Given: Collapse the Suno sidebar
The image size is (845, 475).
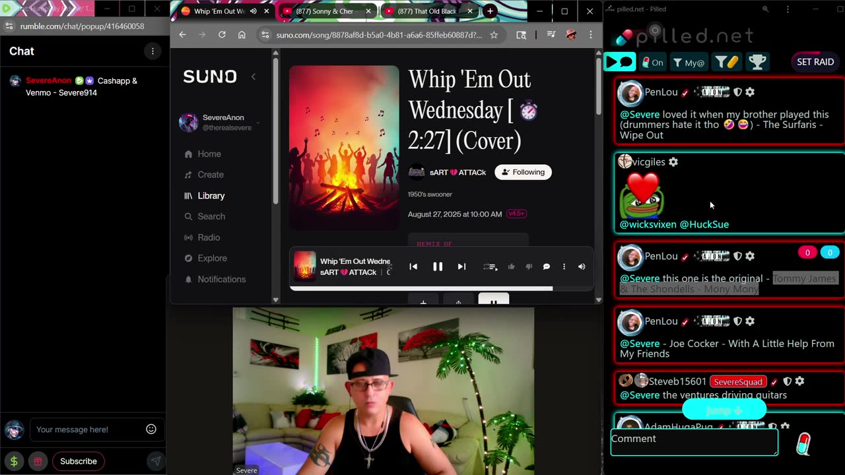Looking at the screenshot, I should click(253, 77).
